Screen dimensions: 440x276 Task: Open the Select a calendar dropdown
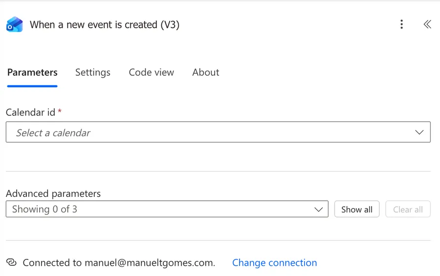tap(210, 132)
